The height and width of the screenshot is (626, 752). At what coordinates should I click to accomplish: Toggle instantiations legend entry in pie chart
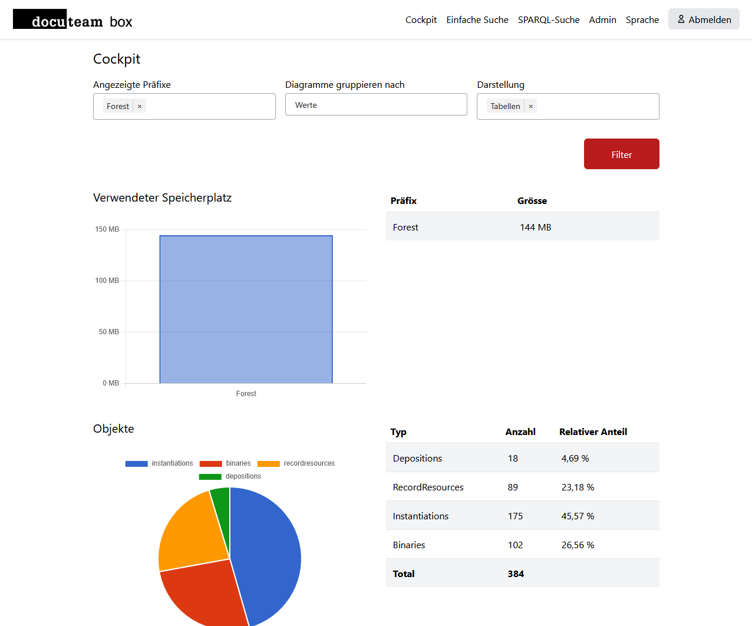click(x=159, y=463)
